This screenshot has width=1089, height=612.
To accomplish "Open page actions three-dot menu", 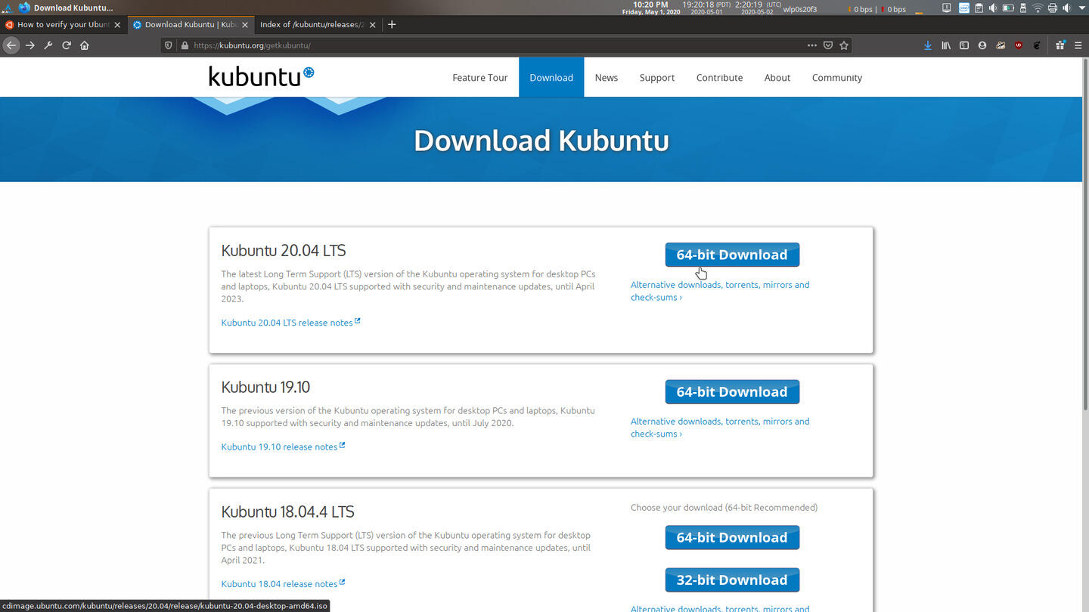I will [812, 45].
